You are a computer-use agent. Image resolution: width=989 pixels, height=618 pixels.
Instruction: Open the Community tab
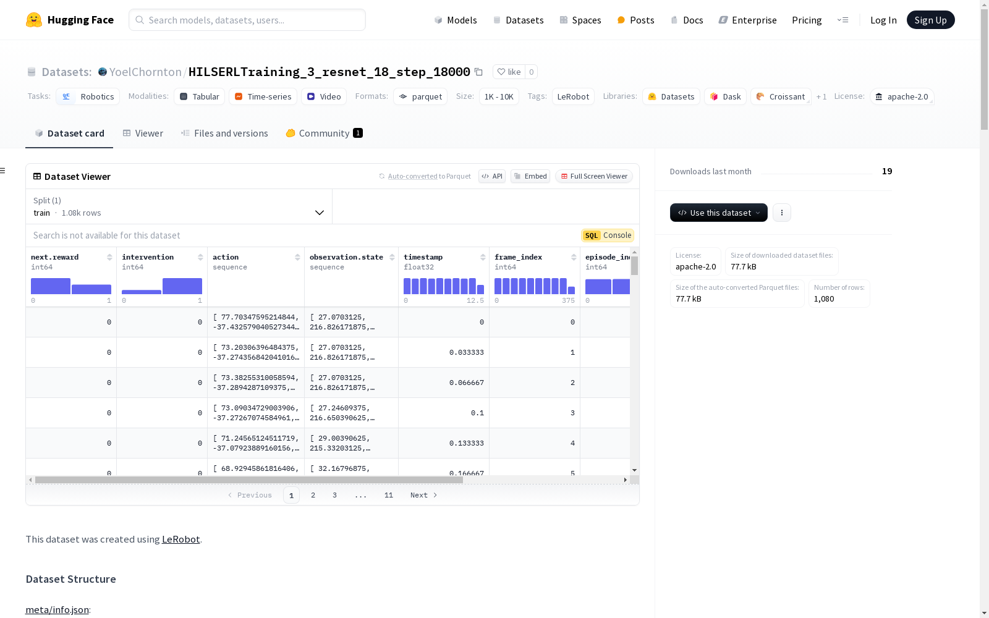[x=324, y=133]
